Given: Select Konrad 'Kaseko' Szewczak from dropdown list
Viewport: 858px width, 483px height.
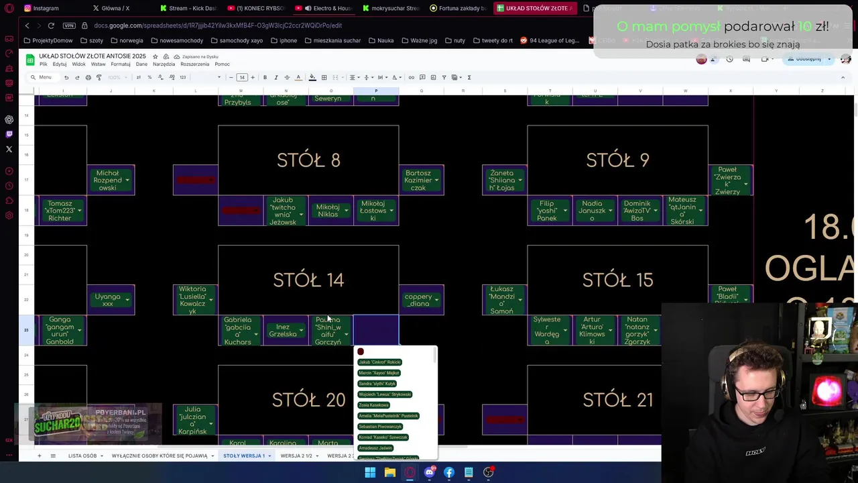Looking at the screenshot, I should [x=383, y=437].
